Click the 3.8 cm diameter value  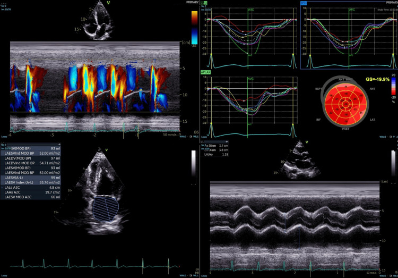click(x=223, y=150)
